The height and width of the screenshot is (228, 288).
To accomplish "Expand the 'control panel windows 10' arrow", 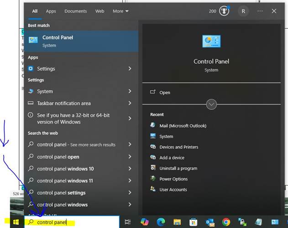I will click(130, 169).
